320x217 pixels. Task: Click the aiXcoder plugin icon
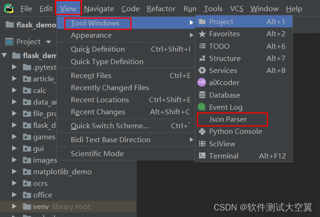click(x=202, y=83)
